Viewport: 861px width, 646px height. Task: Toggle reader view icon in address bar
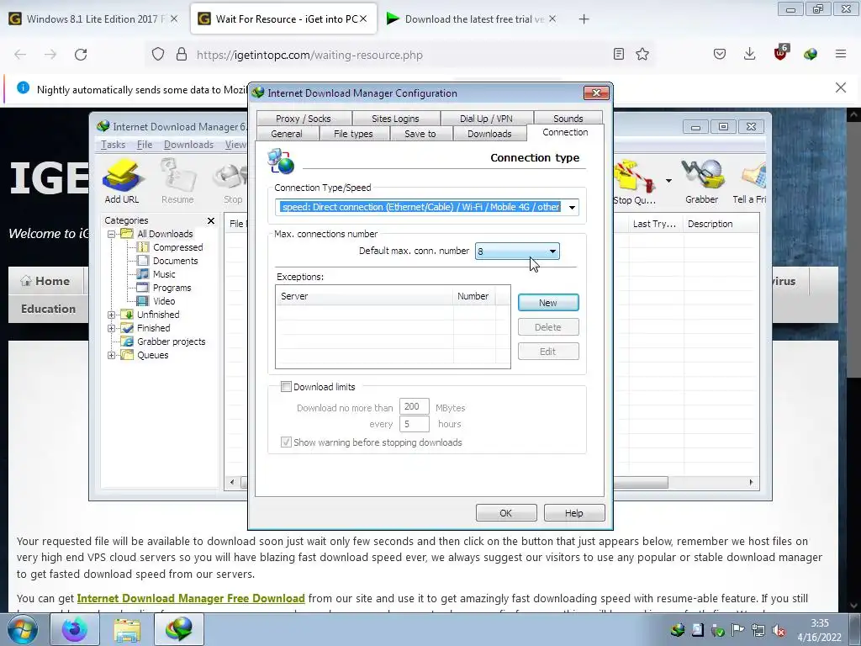point(619,54)
